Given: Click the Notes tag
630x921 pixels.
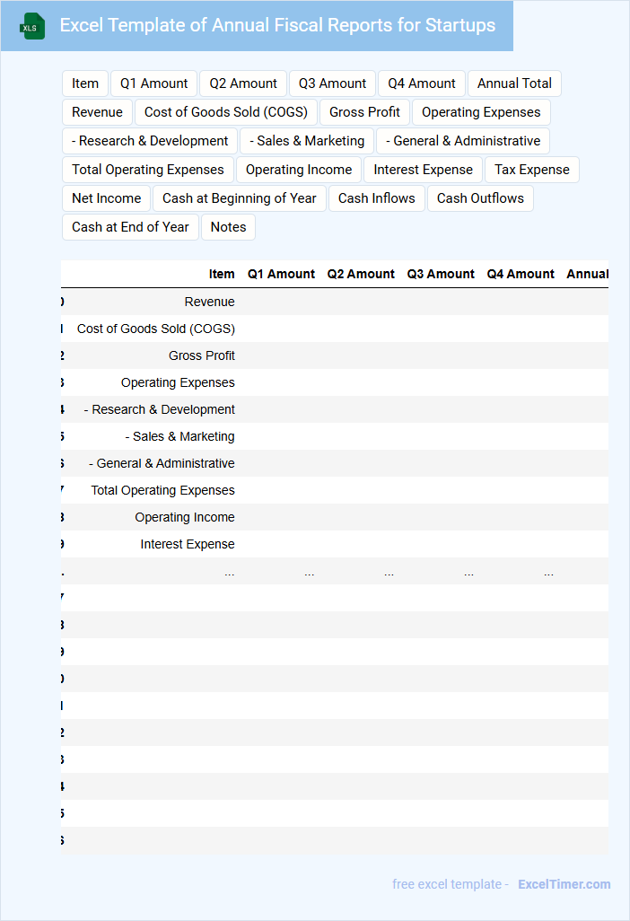Looking at the screenshot, I should 228,227.
